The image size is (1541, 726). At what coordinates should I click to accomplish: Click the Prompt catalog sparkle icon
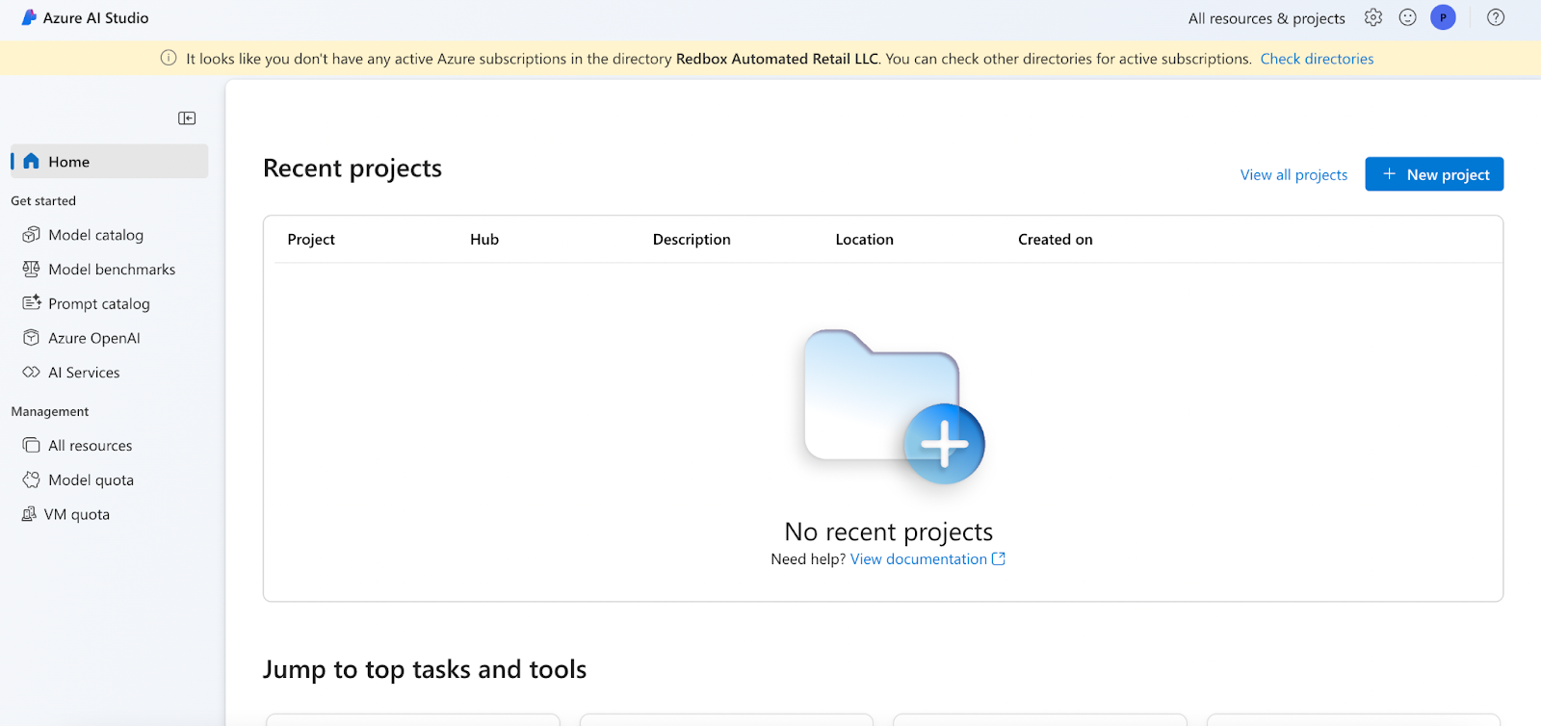point(31,303)
